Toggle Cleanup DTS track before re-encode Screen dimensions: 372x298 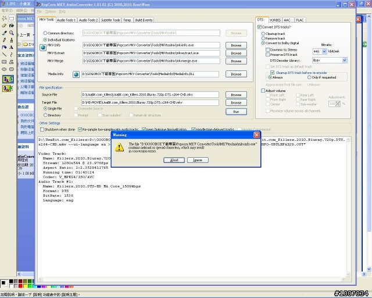[273, 73]
